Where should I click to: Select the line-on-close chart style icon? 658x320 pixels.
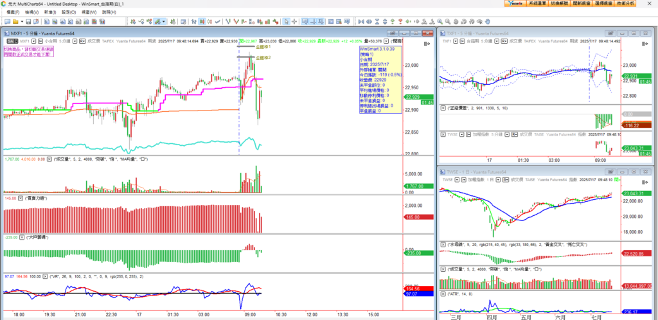(x=217, y=21)
